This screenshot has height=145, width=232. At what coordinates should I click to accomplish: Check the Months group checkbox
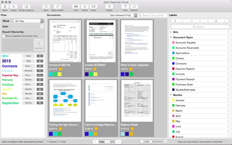[x=229, y=95]
